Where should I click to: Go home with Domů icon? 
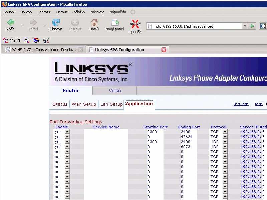94,22
